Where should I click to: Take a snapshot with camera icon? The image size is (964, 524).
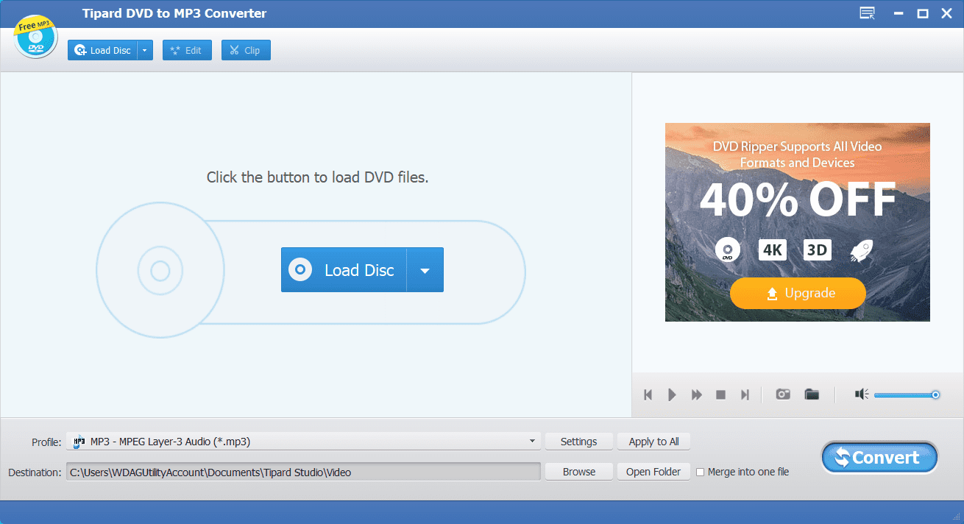[x=783, y=394]
